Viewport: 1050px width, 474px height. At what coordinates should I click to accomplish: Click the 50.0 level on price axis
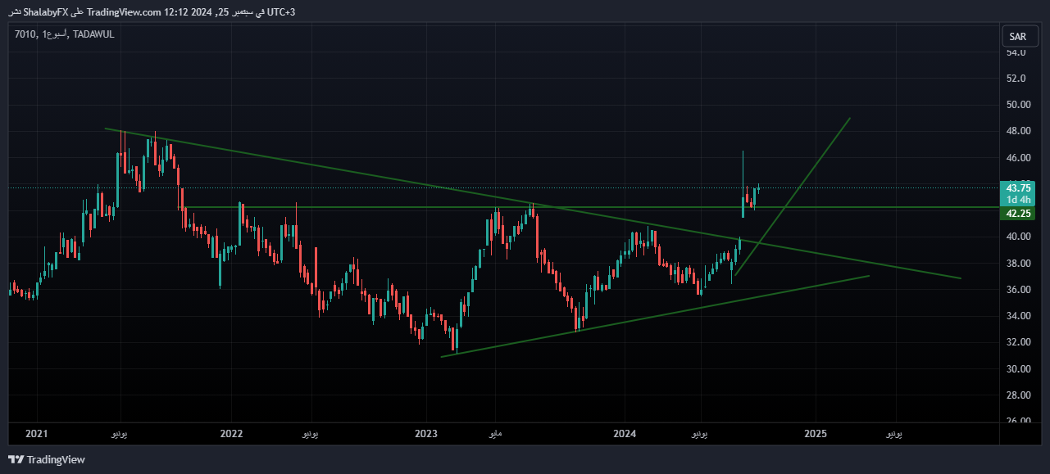tap(1016, 105)
